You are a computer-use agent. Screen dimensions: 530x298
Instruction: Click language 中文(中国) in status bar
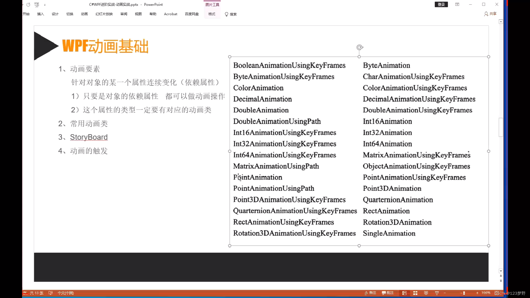pyautogui.click(x=66, y=293)
